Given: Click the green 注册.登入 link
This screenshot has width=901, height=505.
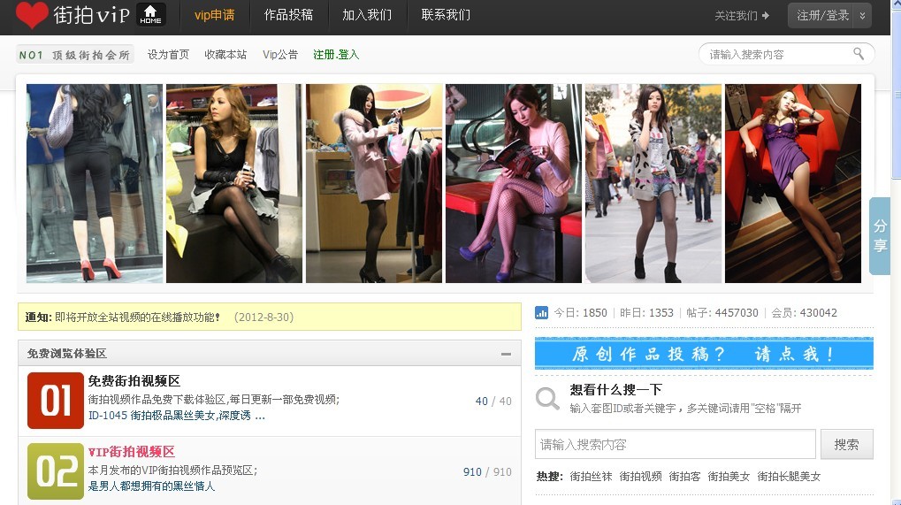Looking at the screenshot, I should pos(336,55).
